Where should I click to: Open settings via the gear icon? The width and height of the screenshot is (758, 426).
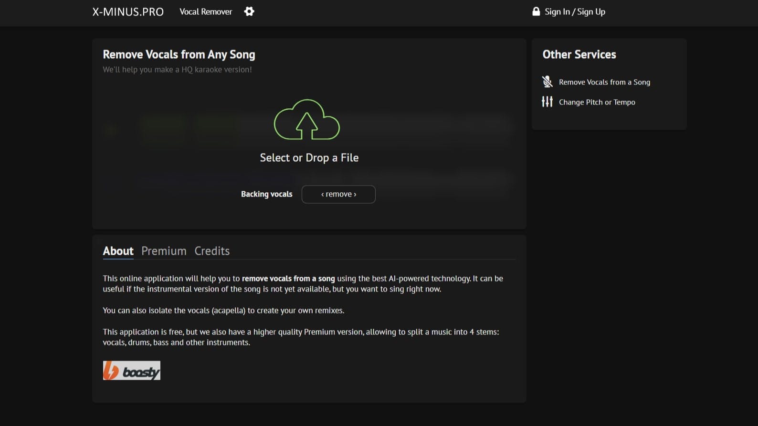[x=249, y=11]
